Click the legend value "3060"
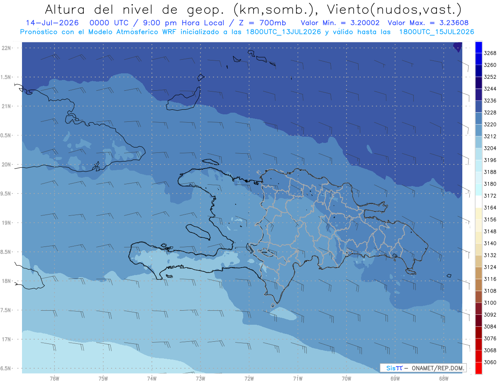The image size is (498, 384). (x=490, y=362)
